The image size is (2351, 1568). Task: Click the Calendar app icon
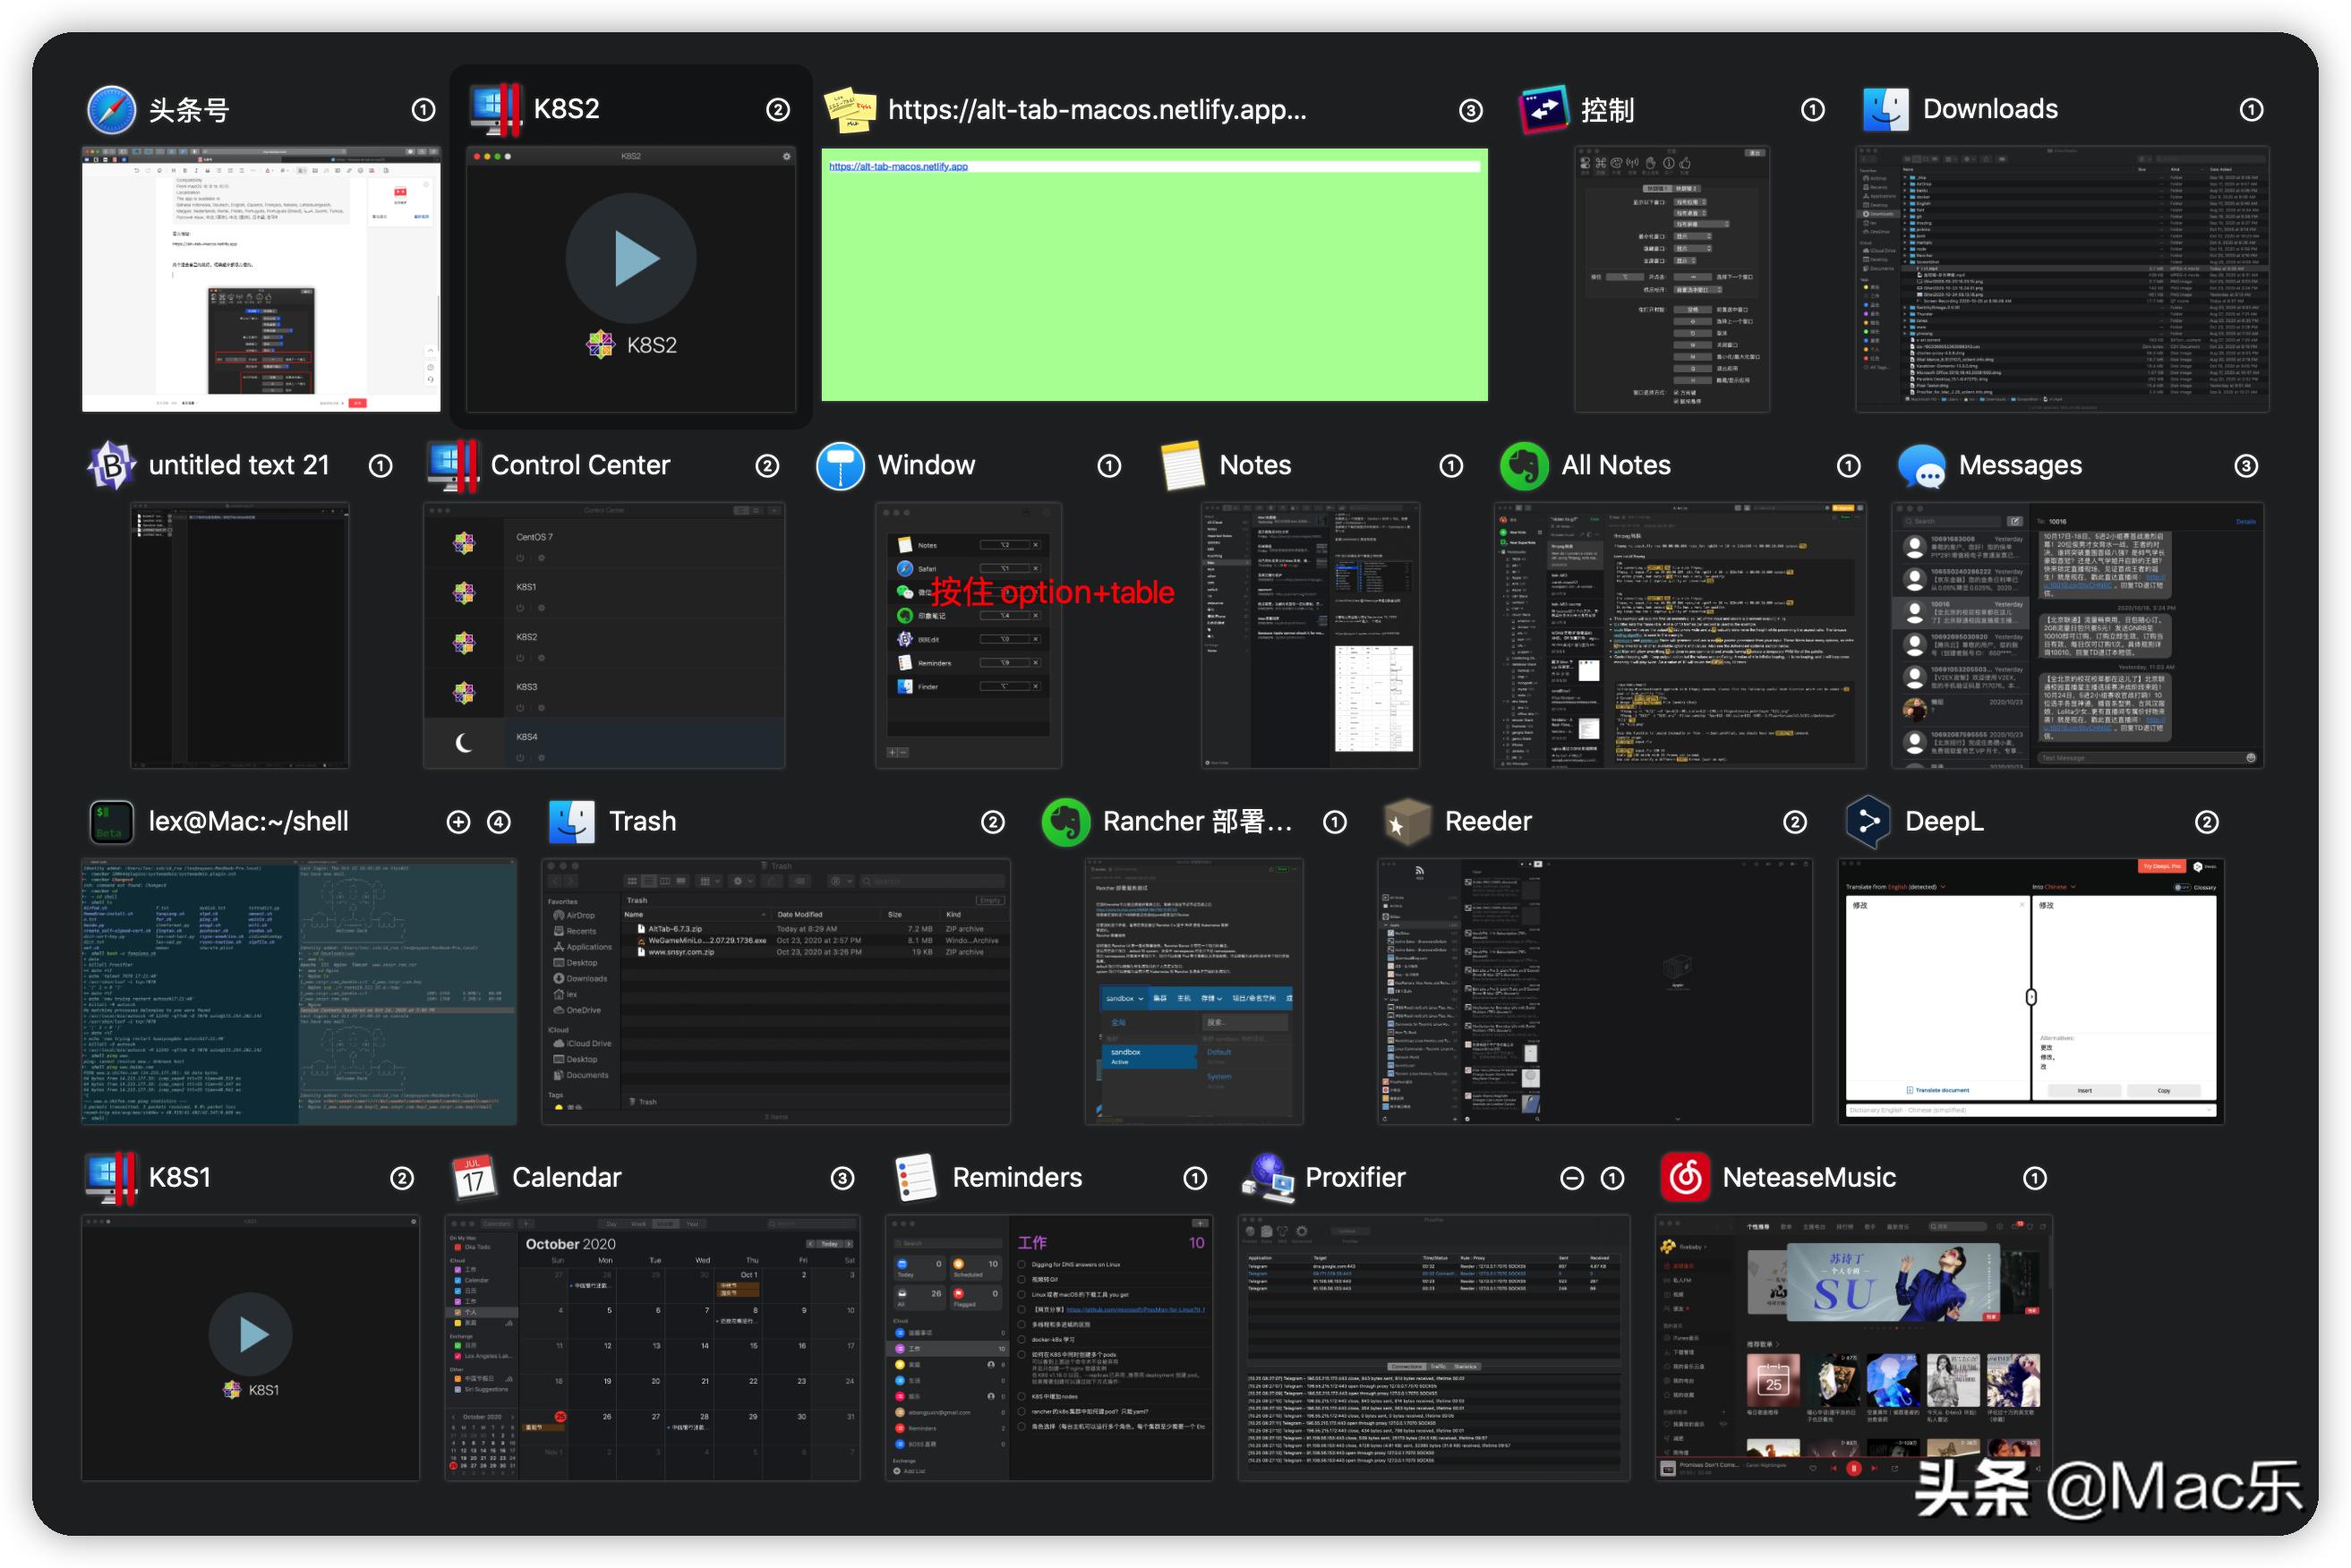474,1178
